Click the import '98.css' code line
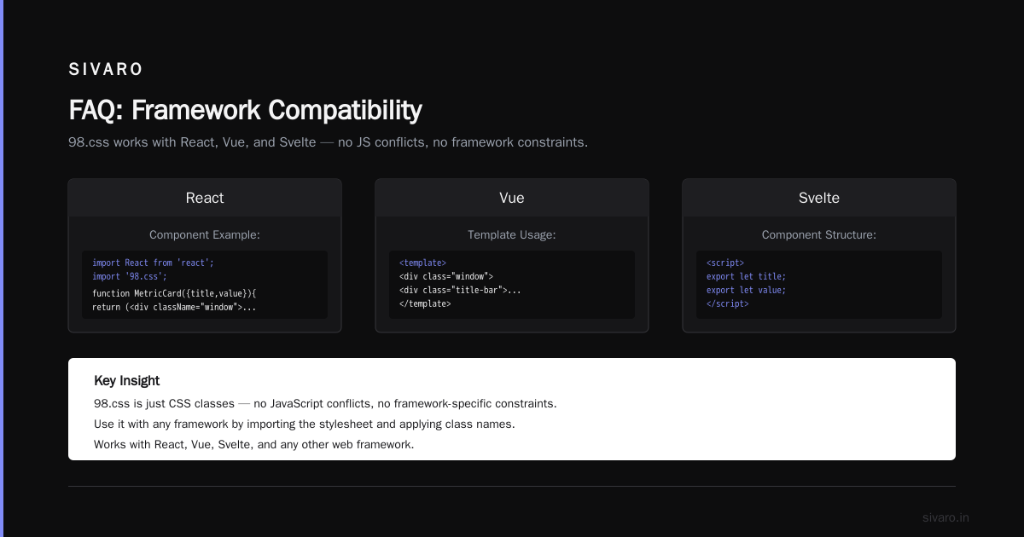The height and width of the screenshot is (537, 1024). [130, 276]
